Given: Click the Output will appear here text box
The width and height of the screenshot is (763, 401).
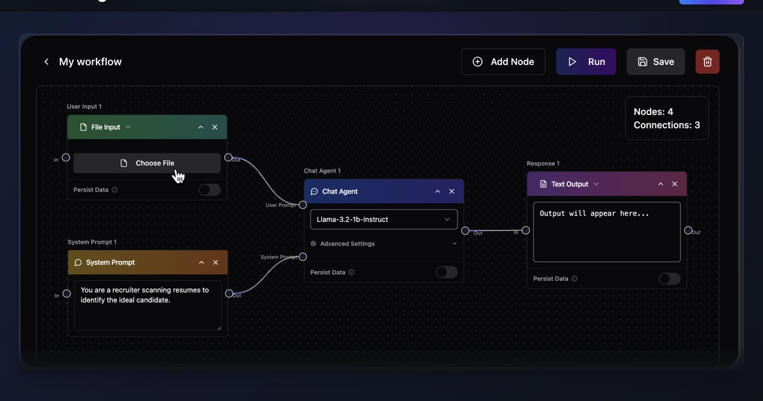Looking at the screenshot, I should coord(607,232).
